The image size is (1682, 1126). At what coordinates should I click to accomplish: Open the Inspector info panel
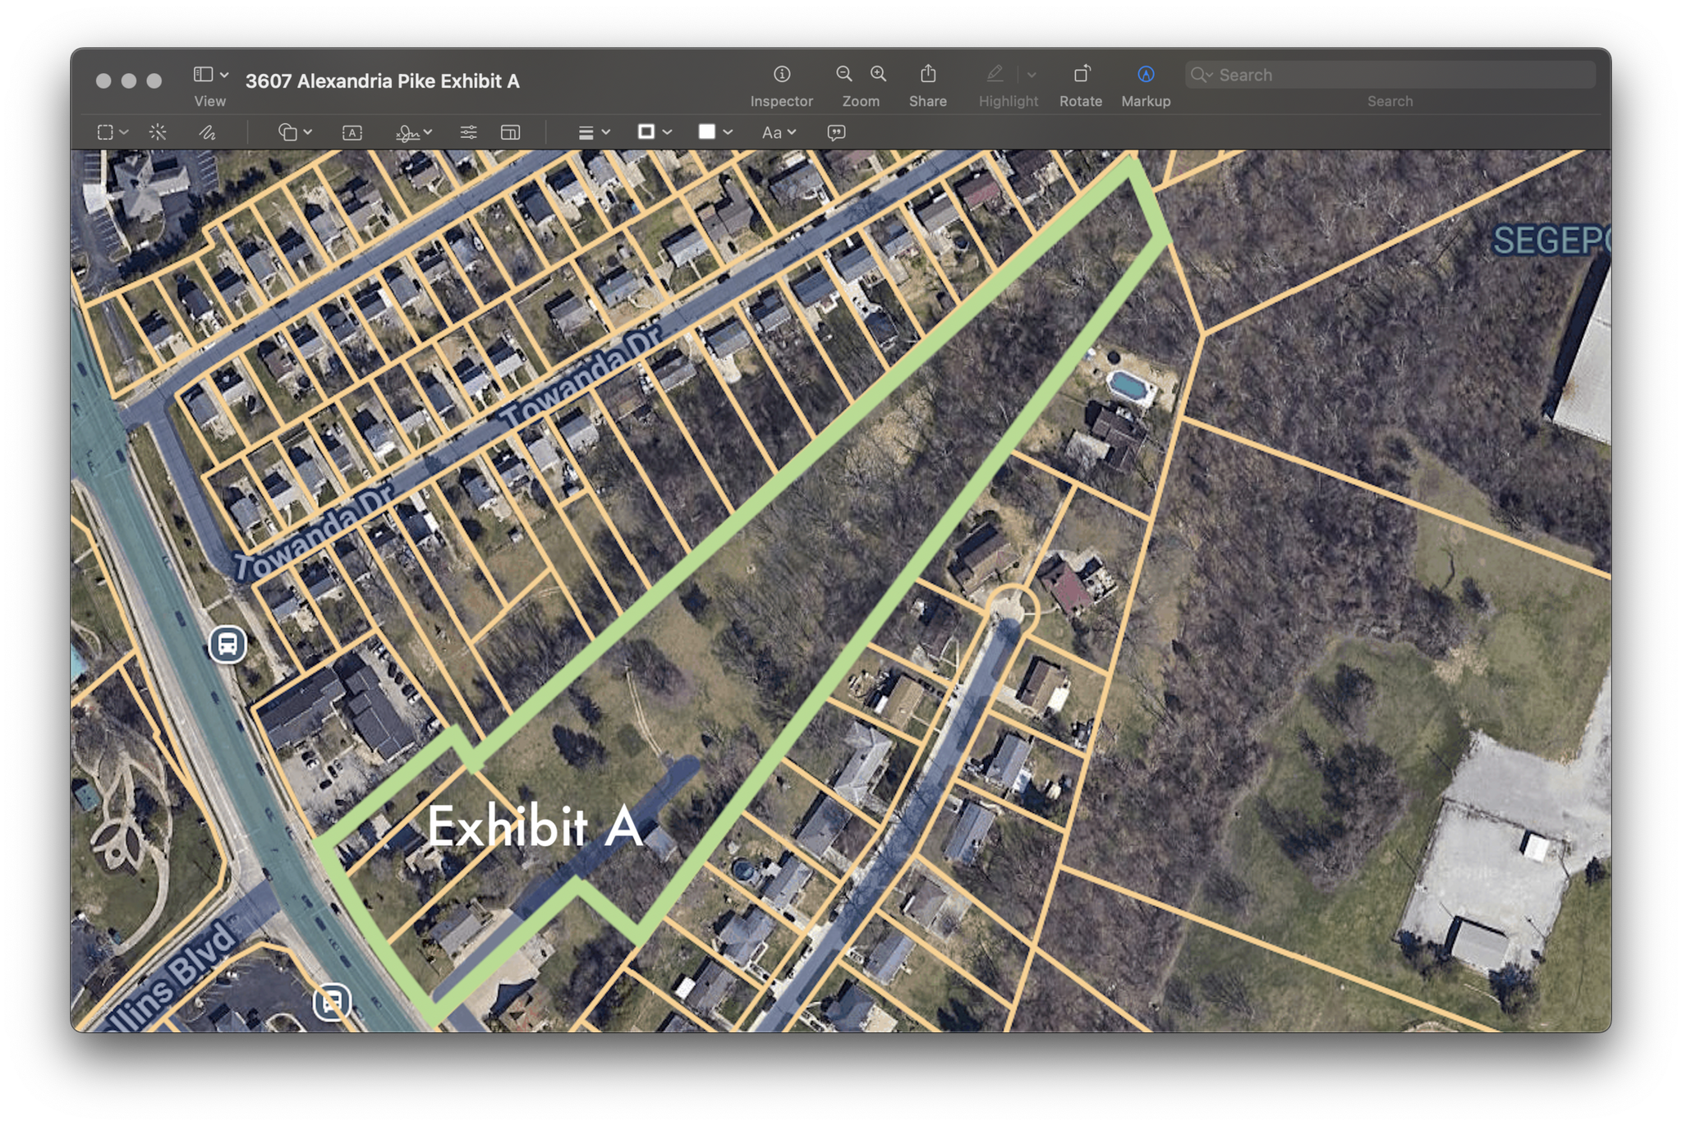click(781, 75)
